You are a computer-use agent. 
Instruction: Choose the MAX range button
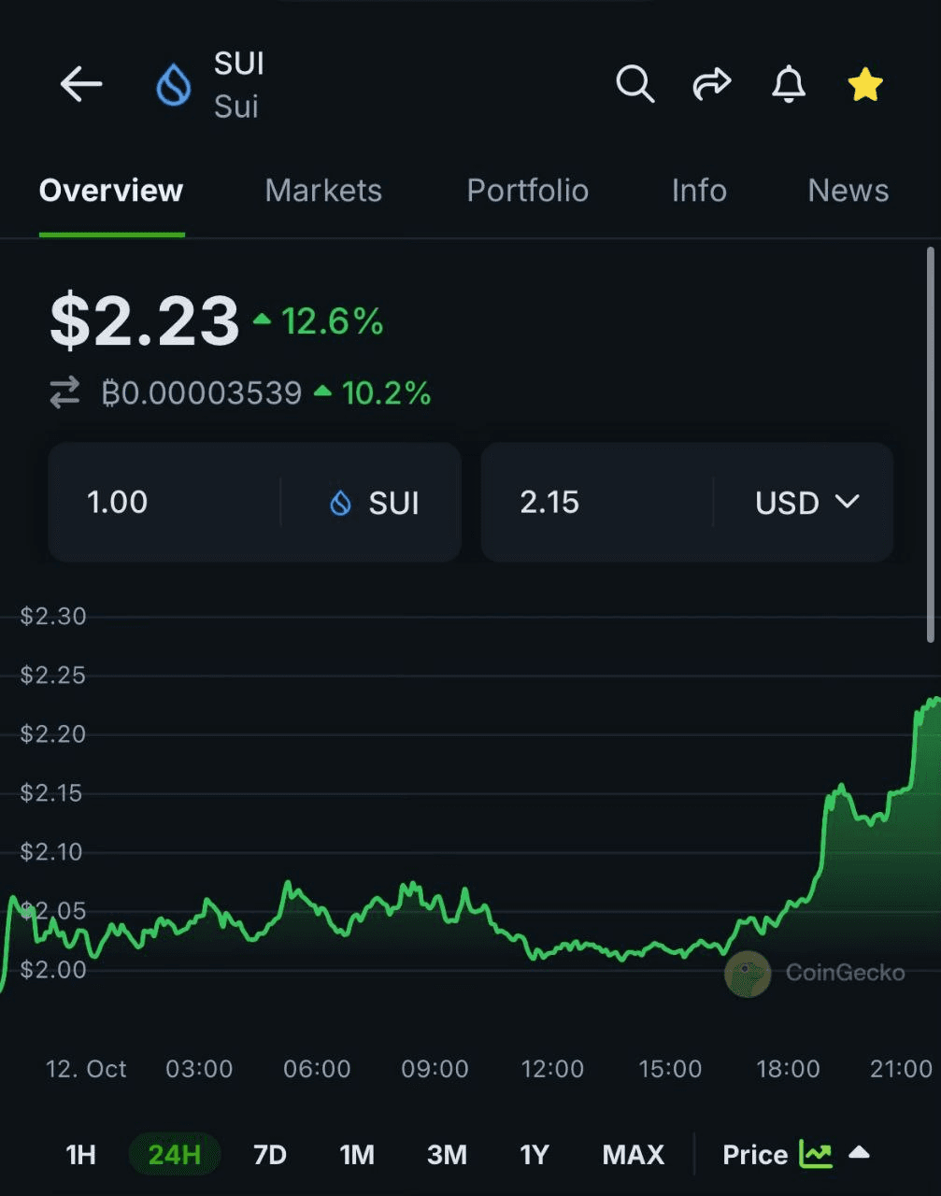click(x=634, y=1155)
